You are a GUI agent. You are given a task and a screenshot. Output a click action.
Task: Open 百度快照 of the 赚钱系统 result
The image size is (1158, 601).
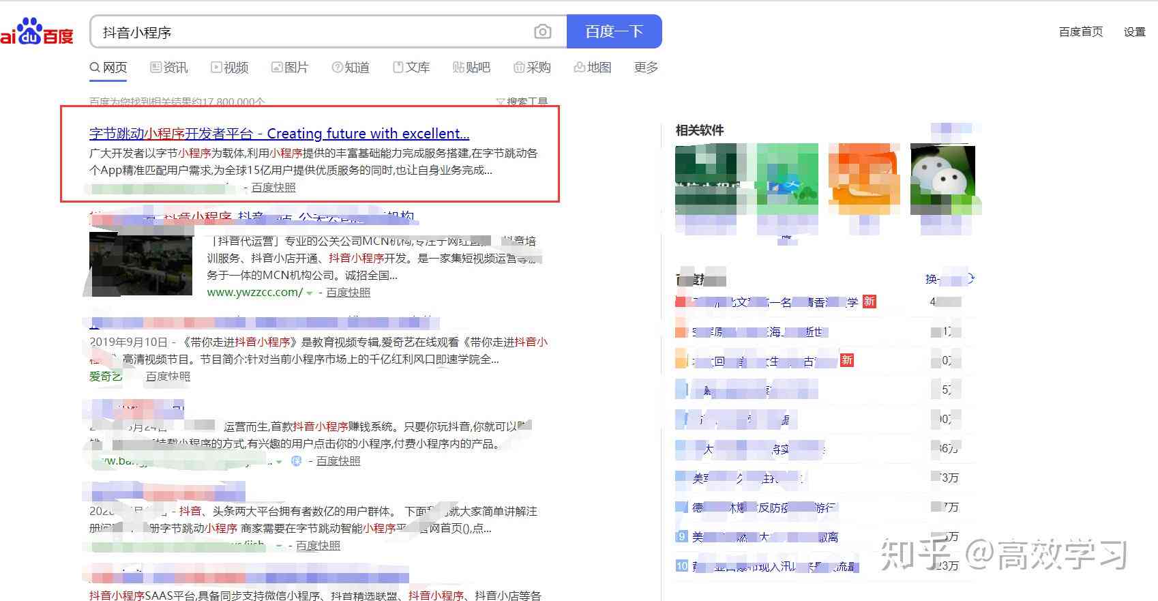338,460
